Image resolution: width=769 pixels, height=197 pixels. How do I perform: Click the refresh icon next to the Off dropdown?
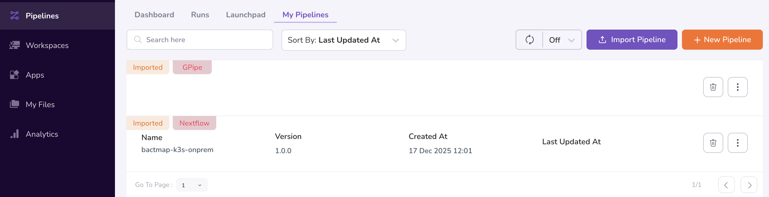529,39
